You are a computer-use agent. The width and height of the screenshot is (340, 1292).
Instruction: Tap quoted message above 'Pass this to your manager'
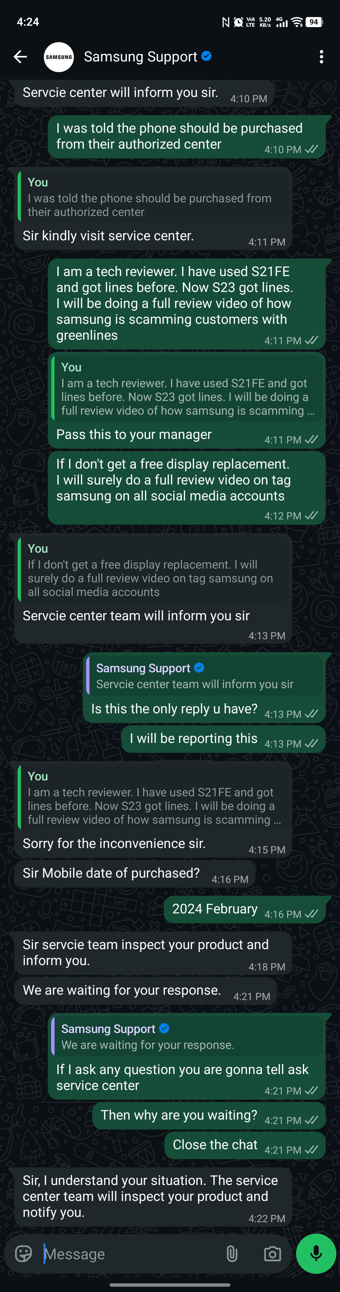click(x=187, y=388)
